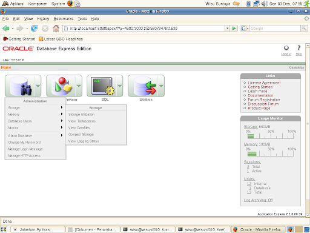Open the Forum Registration link
Viewport: 310px width, 233px height.
[264, 100]
